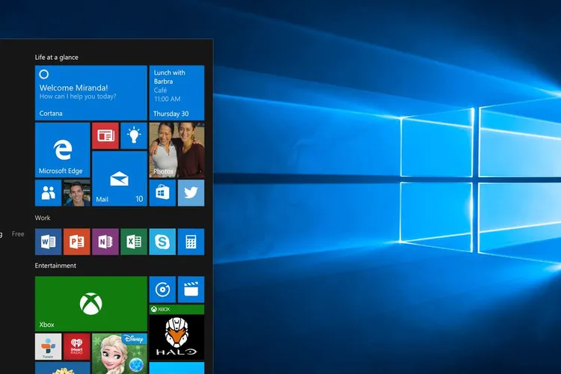561x374 pixels.
Task: Launch PowerPoint from the Work group
Action: [x=76, y=242]
